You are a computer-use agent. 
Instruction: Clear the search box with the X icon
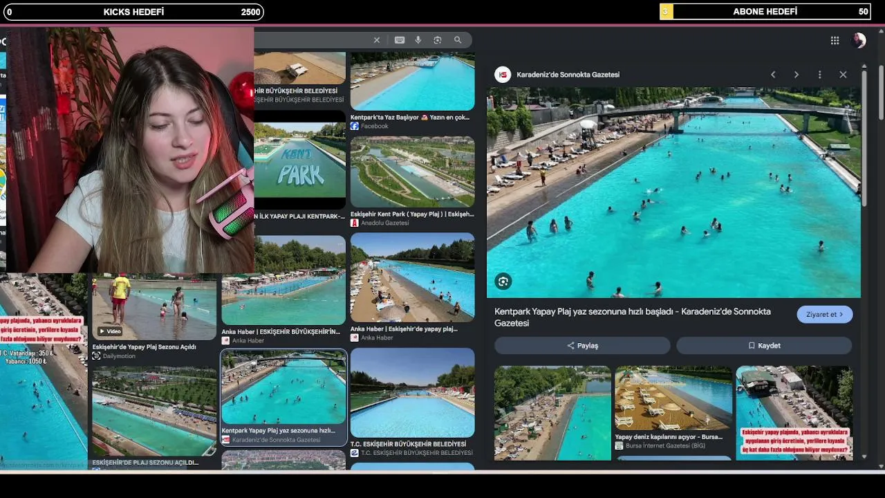(x=377, y=40)
